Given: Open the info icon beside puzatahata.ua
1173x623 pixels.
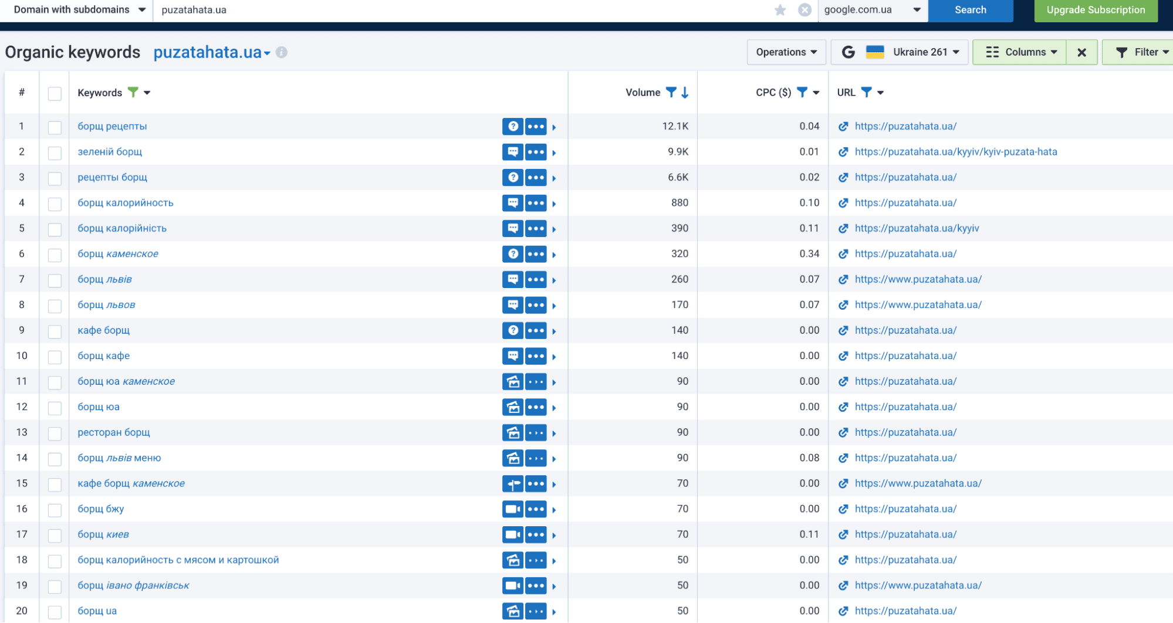Looking at the screenshot, I should point(282,52).
